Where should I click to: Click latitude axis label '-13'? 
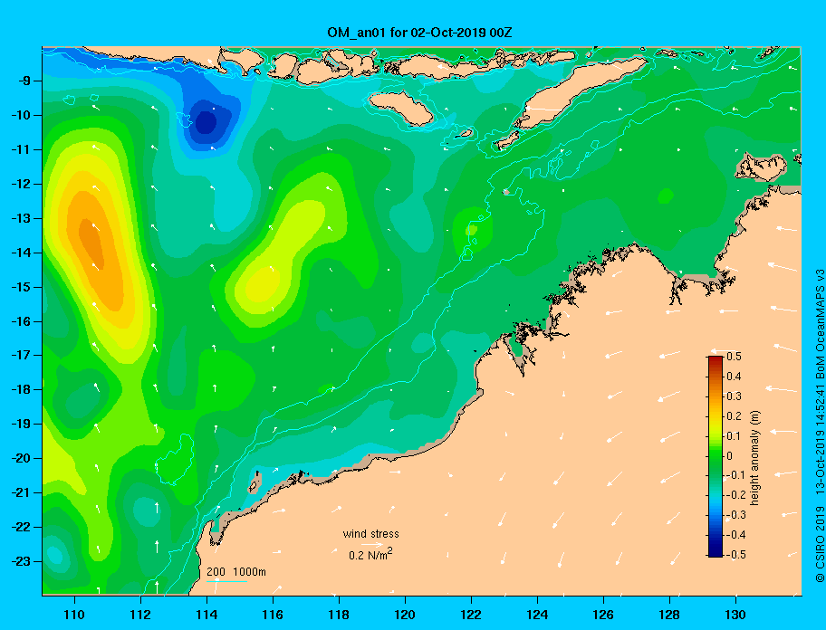[x=24, y=218]
